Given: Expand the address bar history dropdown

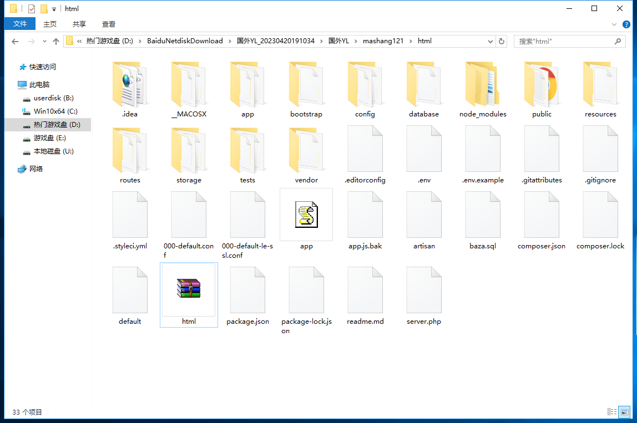Looking at the screenshot, I should (491, 41).
